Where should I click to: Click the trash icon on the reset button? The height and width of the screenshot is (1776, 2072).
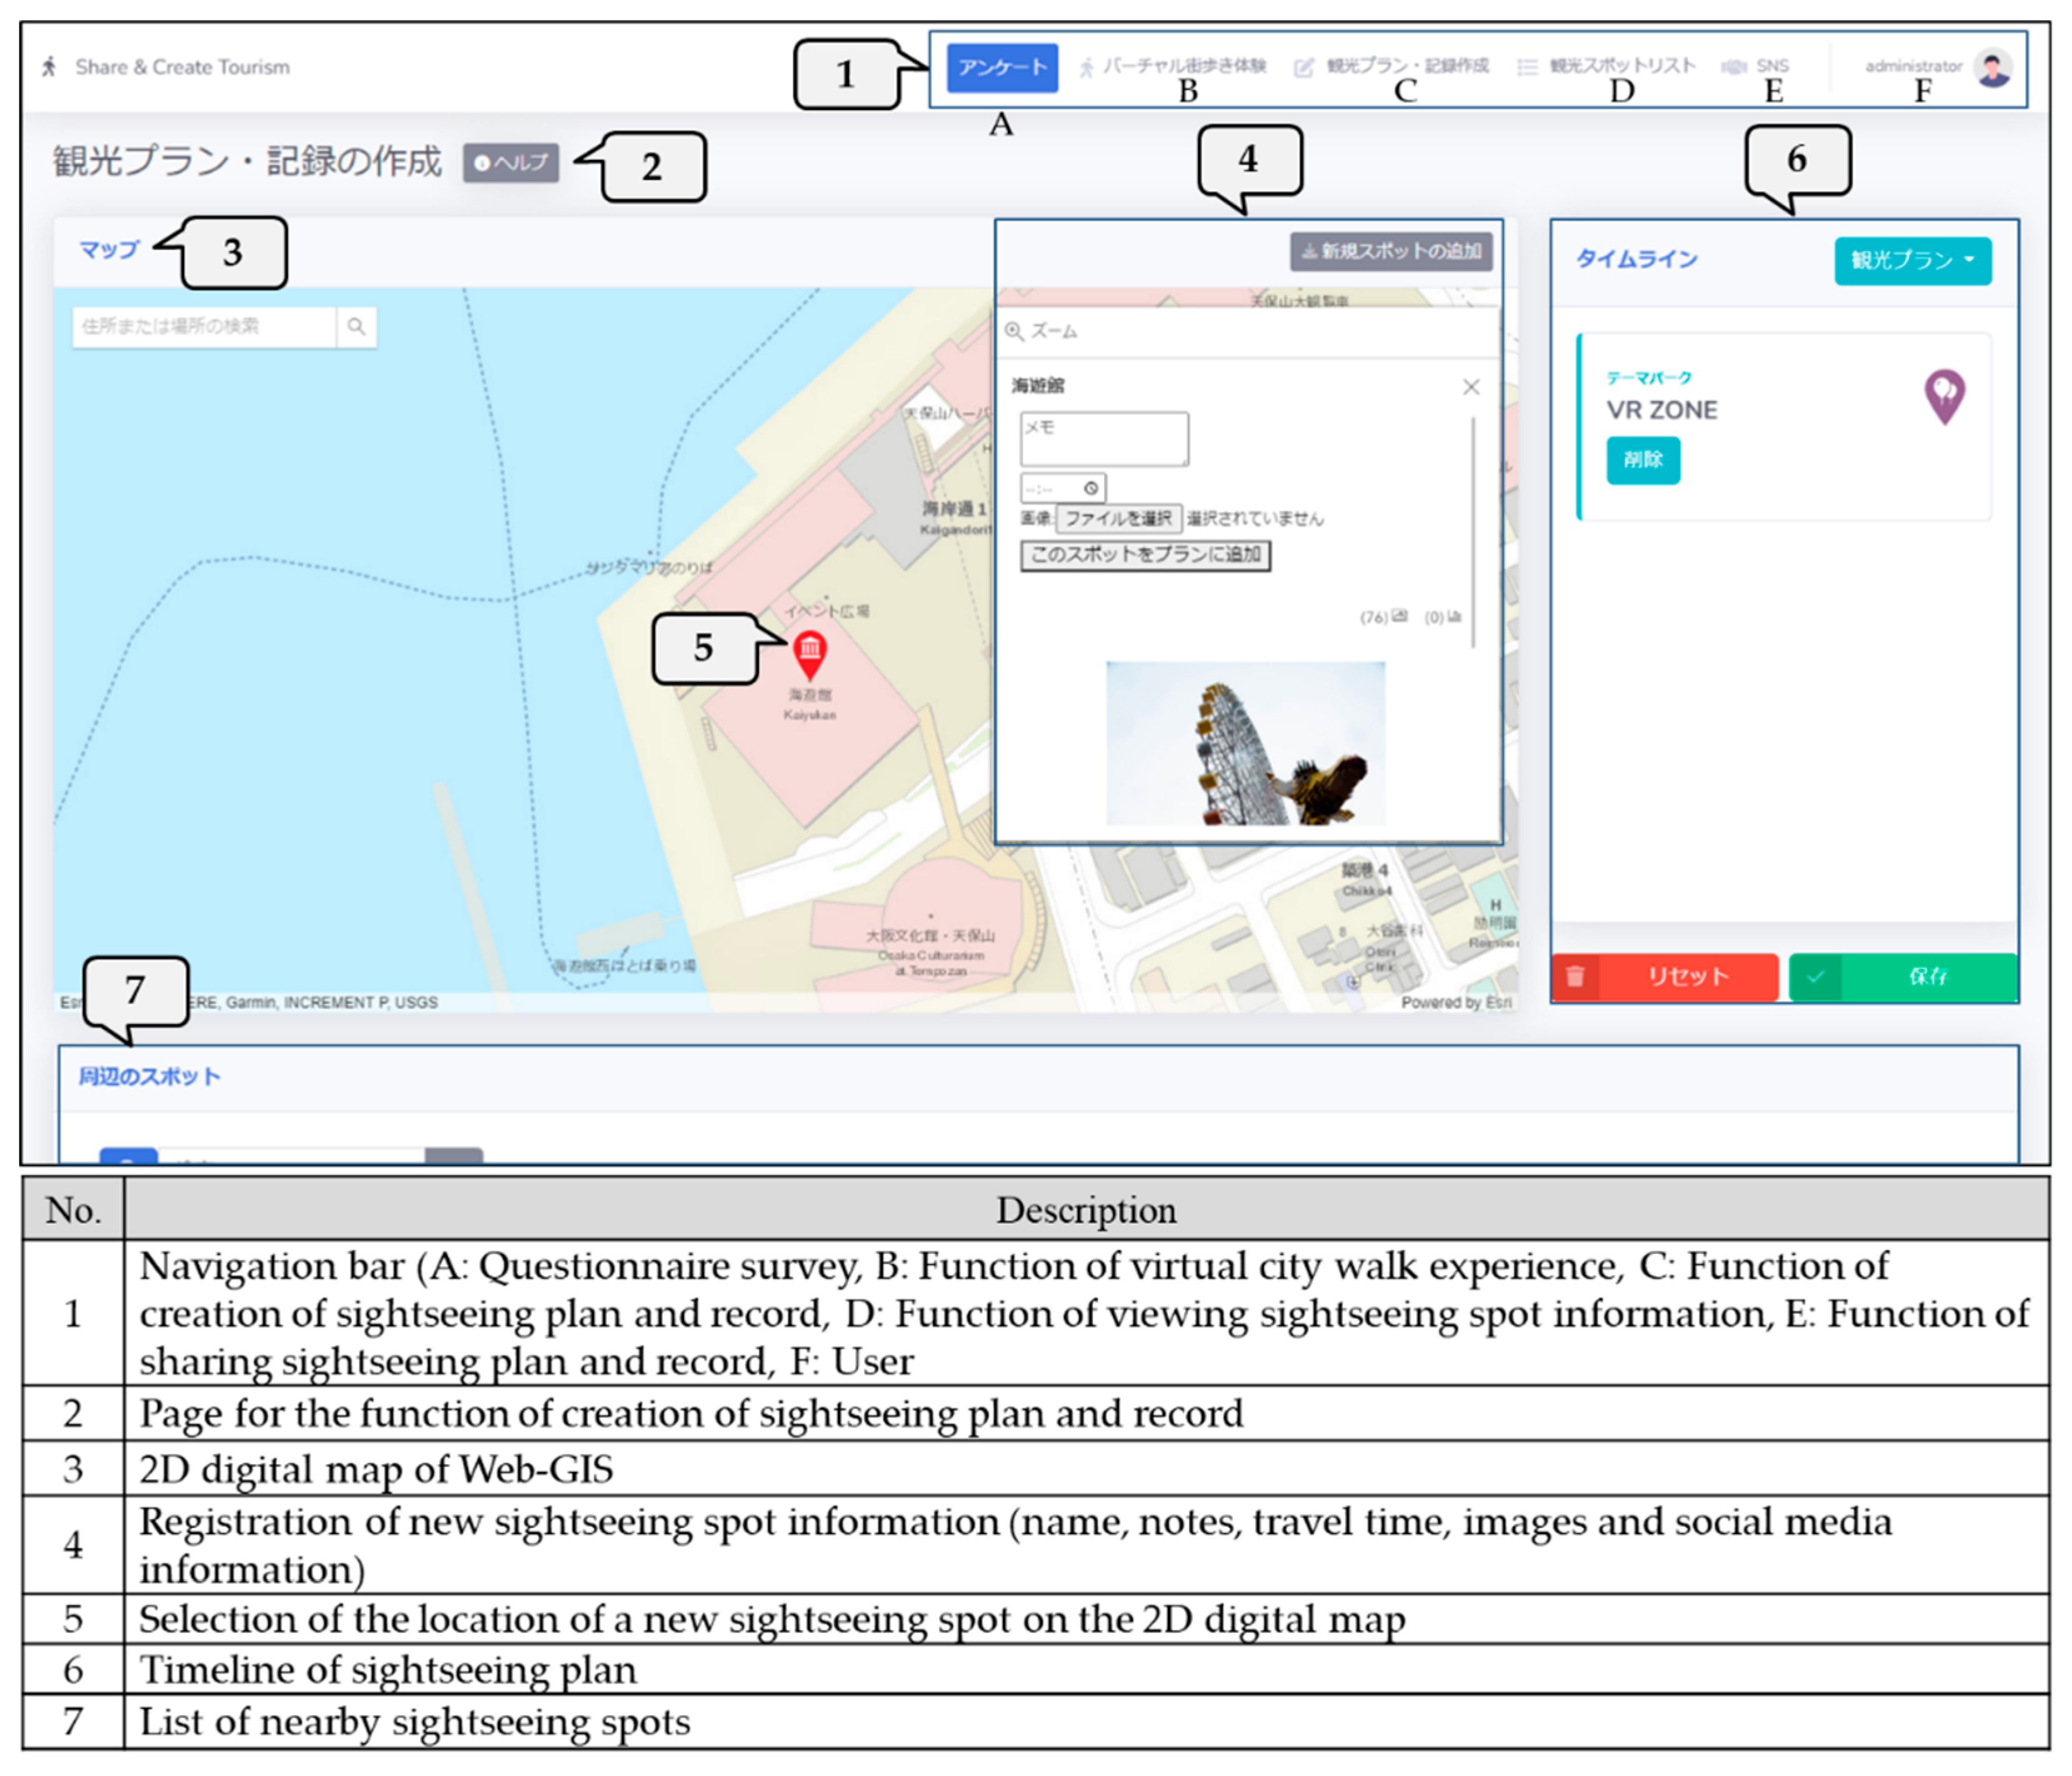pos(1575,976)
